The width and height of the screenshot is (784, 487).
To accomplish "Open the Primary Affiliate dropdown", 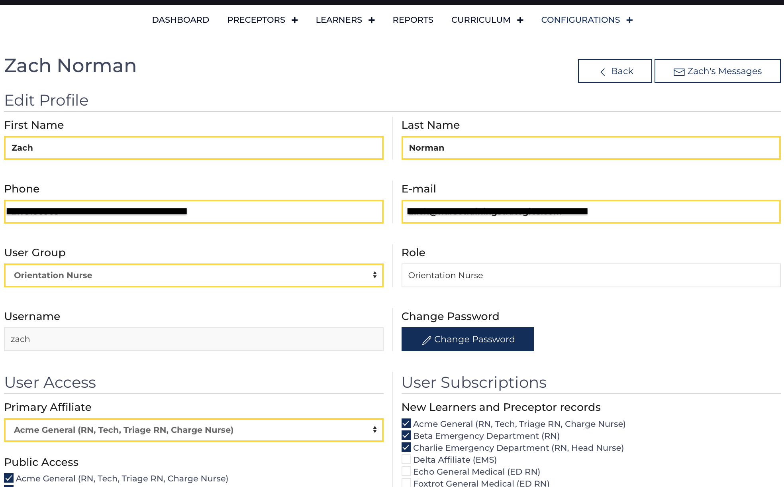I will coord(194,430).
